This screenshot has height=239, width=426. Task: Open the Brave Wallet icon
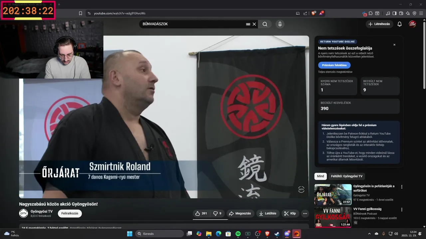(401, 13)
